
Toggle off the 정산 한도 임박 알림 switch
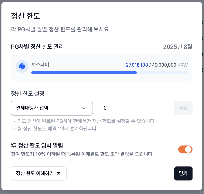coord(185,149)
